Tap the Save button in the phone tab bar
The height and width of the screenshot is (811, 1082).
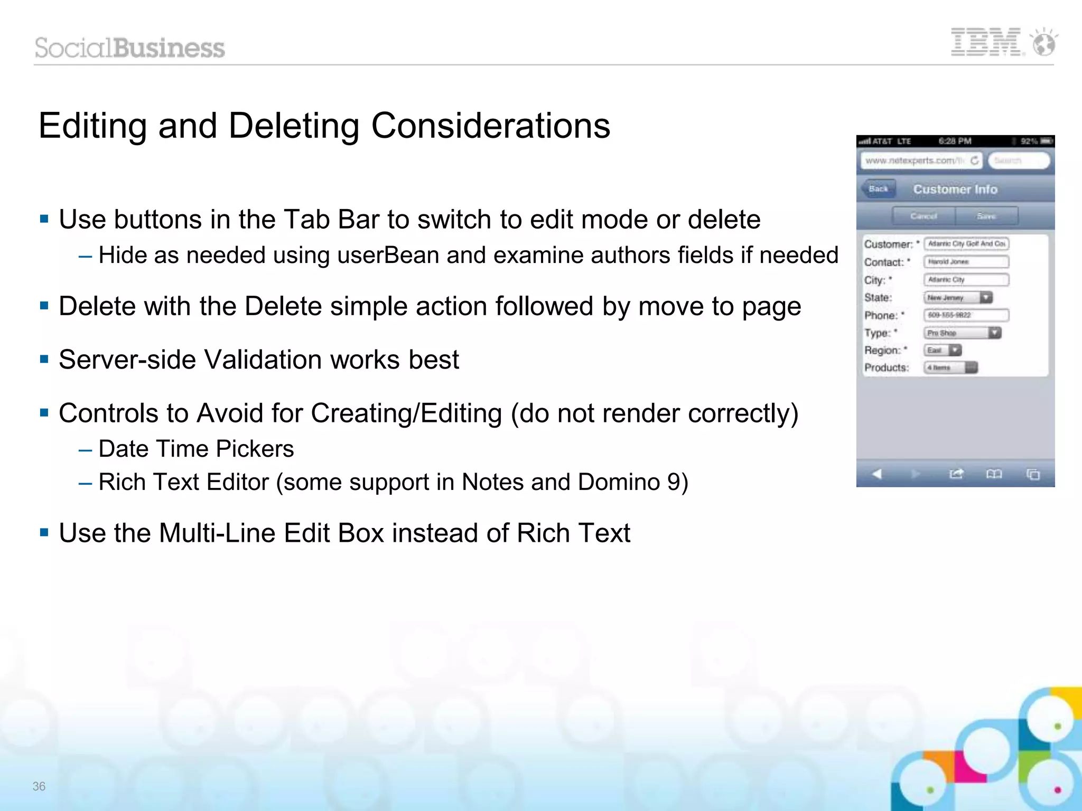(x=986, y=216)
